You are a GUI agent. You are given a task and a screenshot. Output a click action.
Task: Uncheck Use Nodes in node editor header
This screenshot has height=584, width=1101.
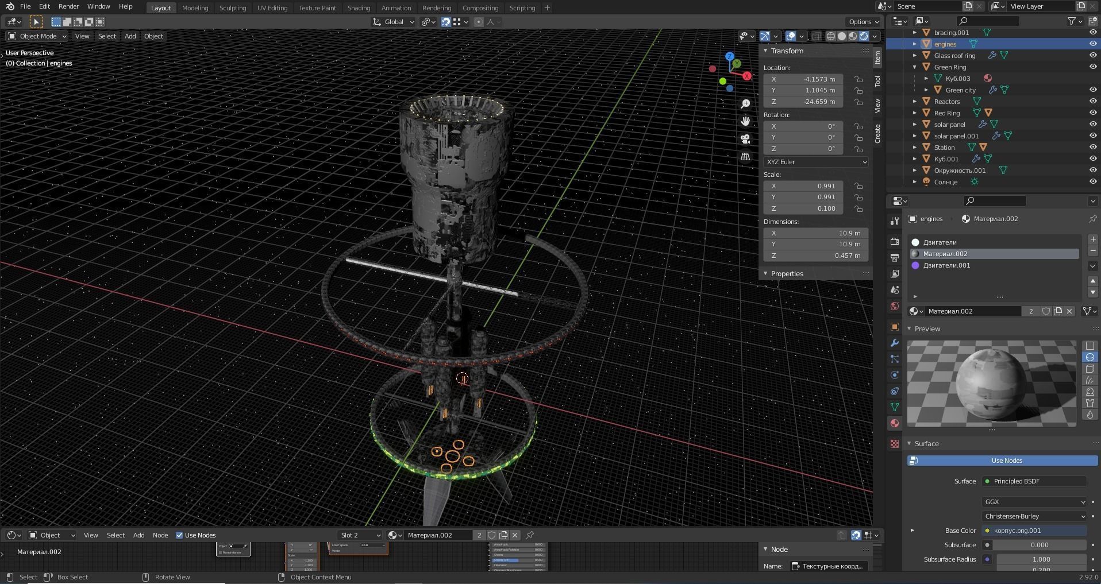tap(179, 535)
